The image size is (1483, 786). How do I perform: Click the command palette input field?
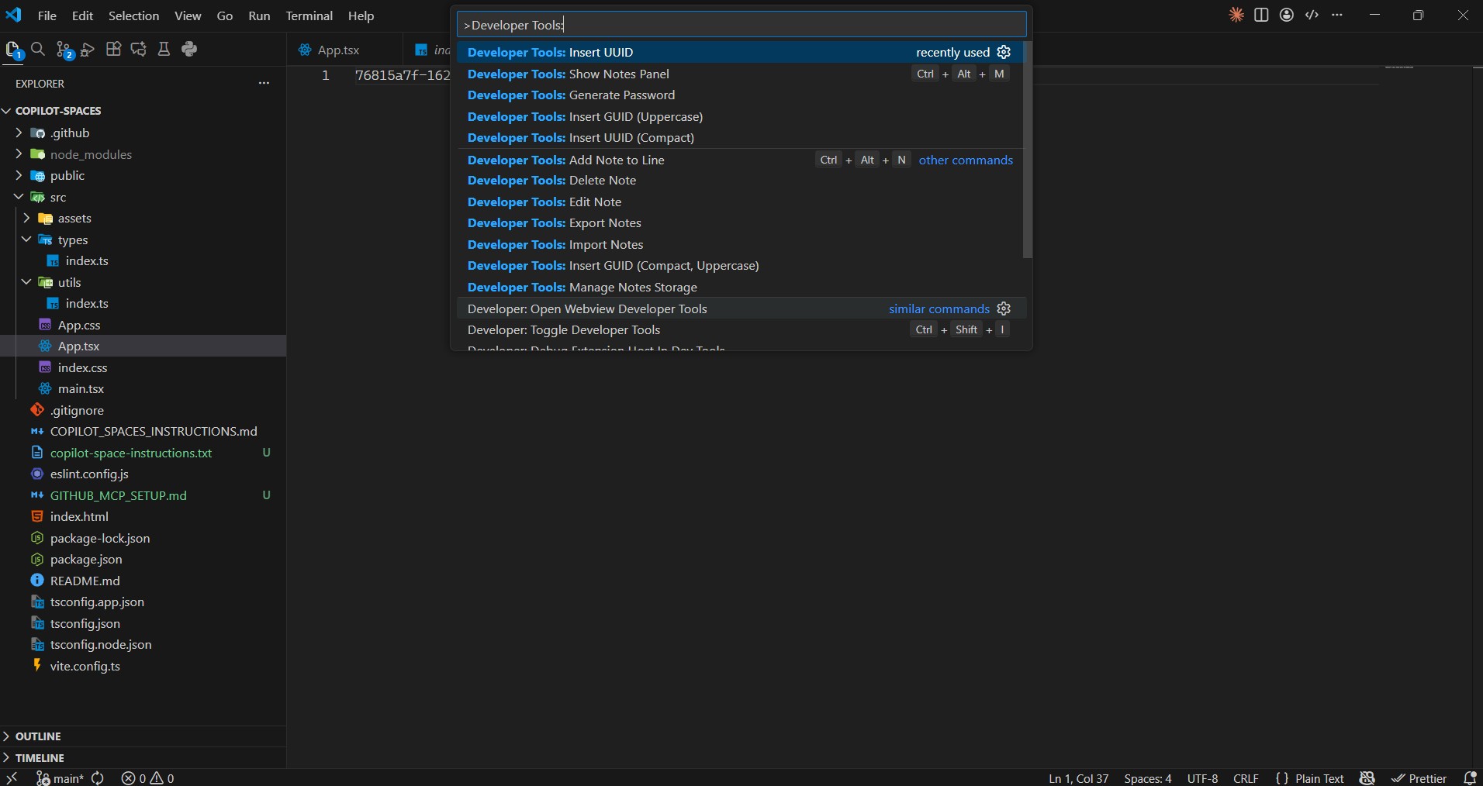coord(741,25)
